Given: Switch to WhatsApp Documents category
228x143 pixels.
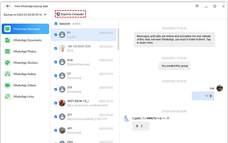Looking at the screenshot, I should 25,40.
